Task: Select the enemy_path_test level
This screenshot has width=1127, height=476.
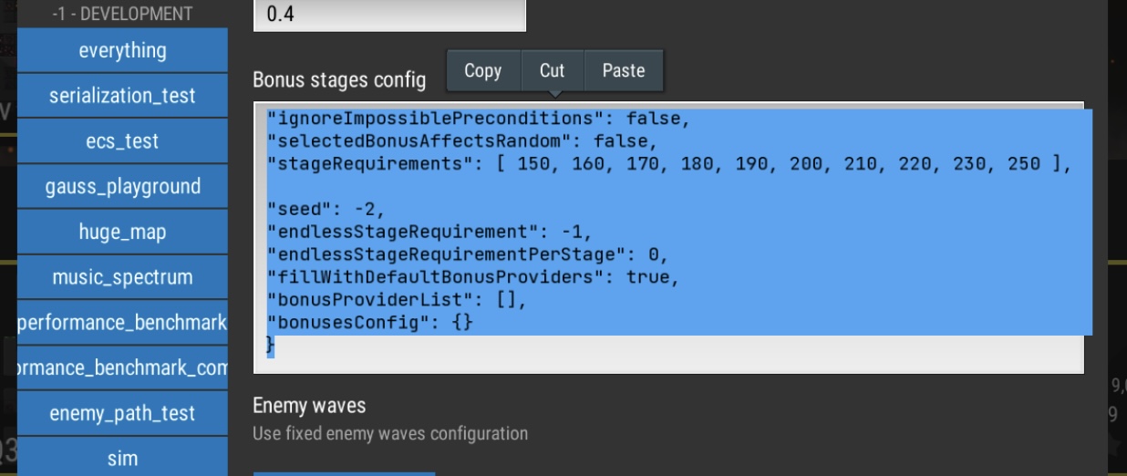Action: coord(122,413)
